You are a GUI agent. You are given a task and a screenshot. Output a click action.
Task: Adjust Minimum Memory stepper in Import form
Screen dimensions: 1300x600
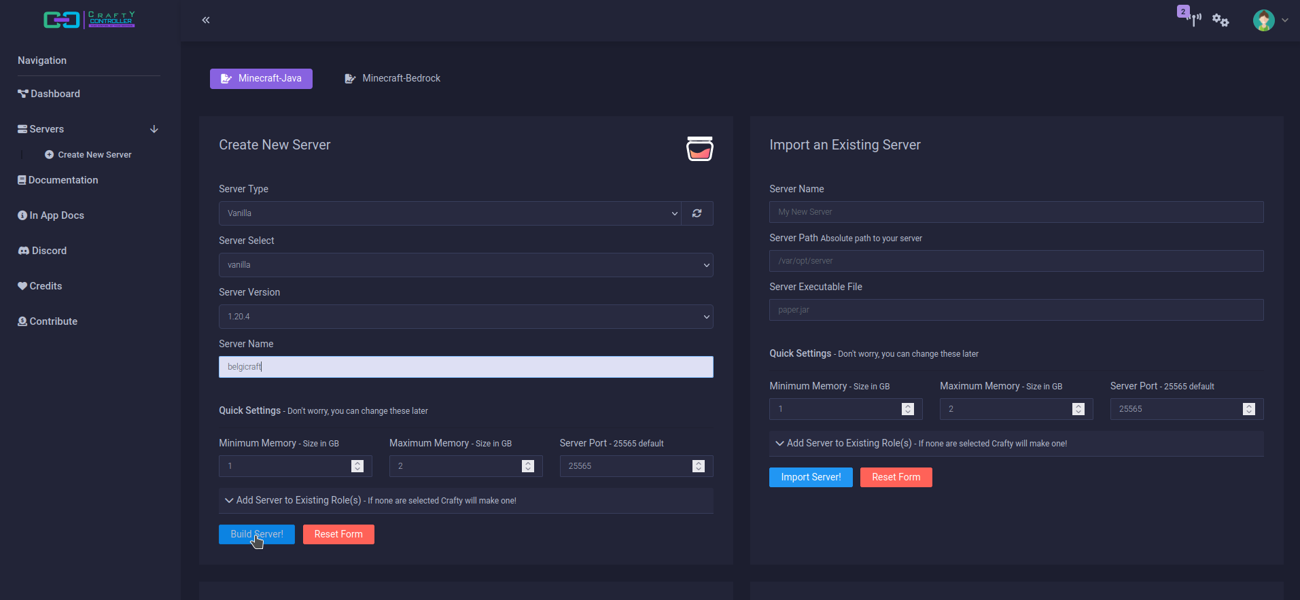coord(908,409)
